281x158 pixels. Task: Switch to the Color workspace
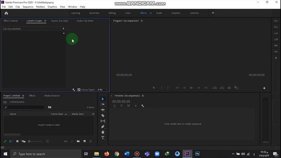coord(128,13)
